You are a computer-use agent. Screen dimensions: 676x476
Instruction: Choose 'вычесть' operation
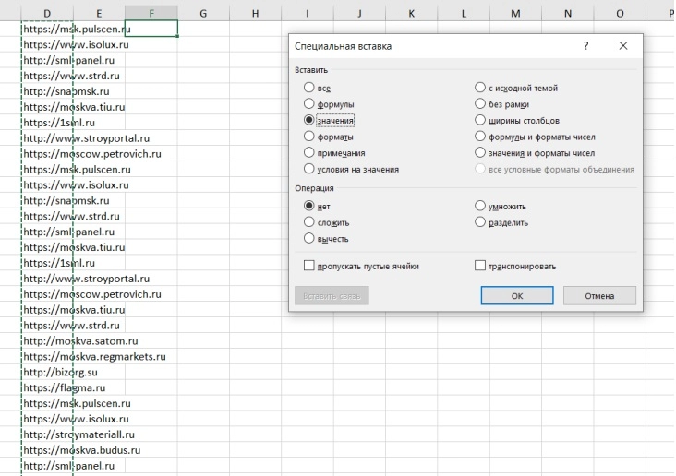[x=308, y=238]
